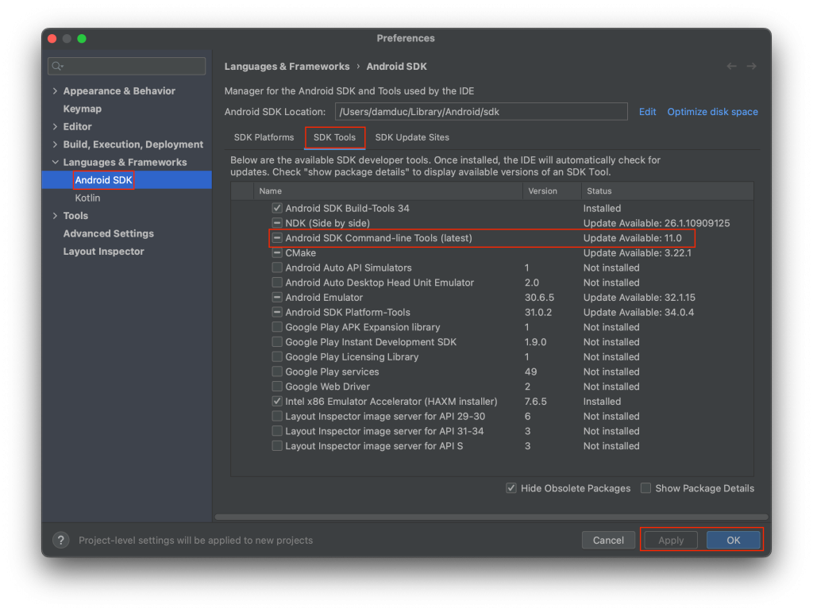Select Kotlin in the settings tree

pos(88,198)
